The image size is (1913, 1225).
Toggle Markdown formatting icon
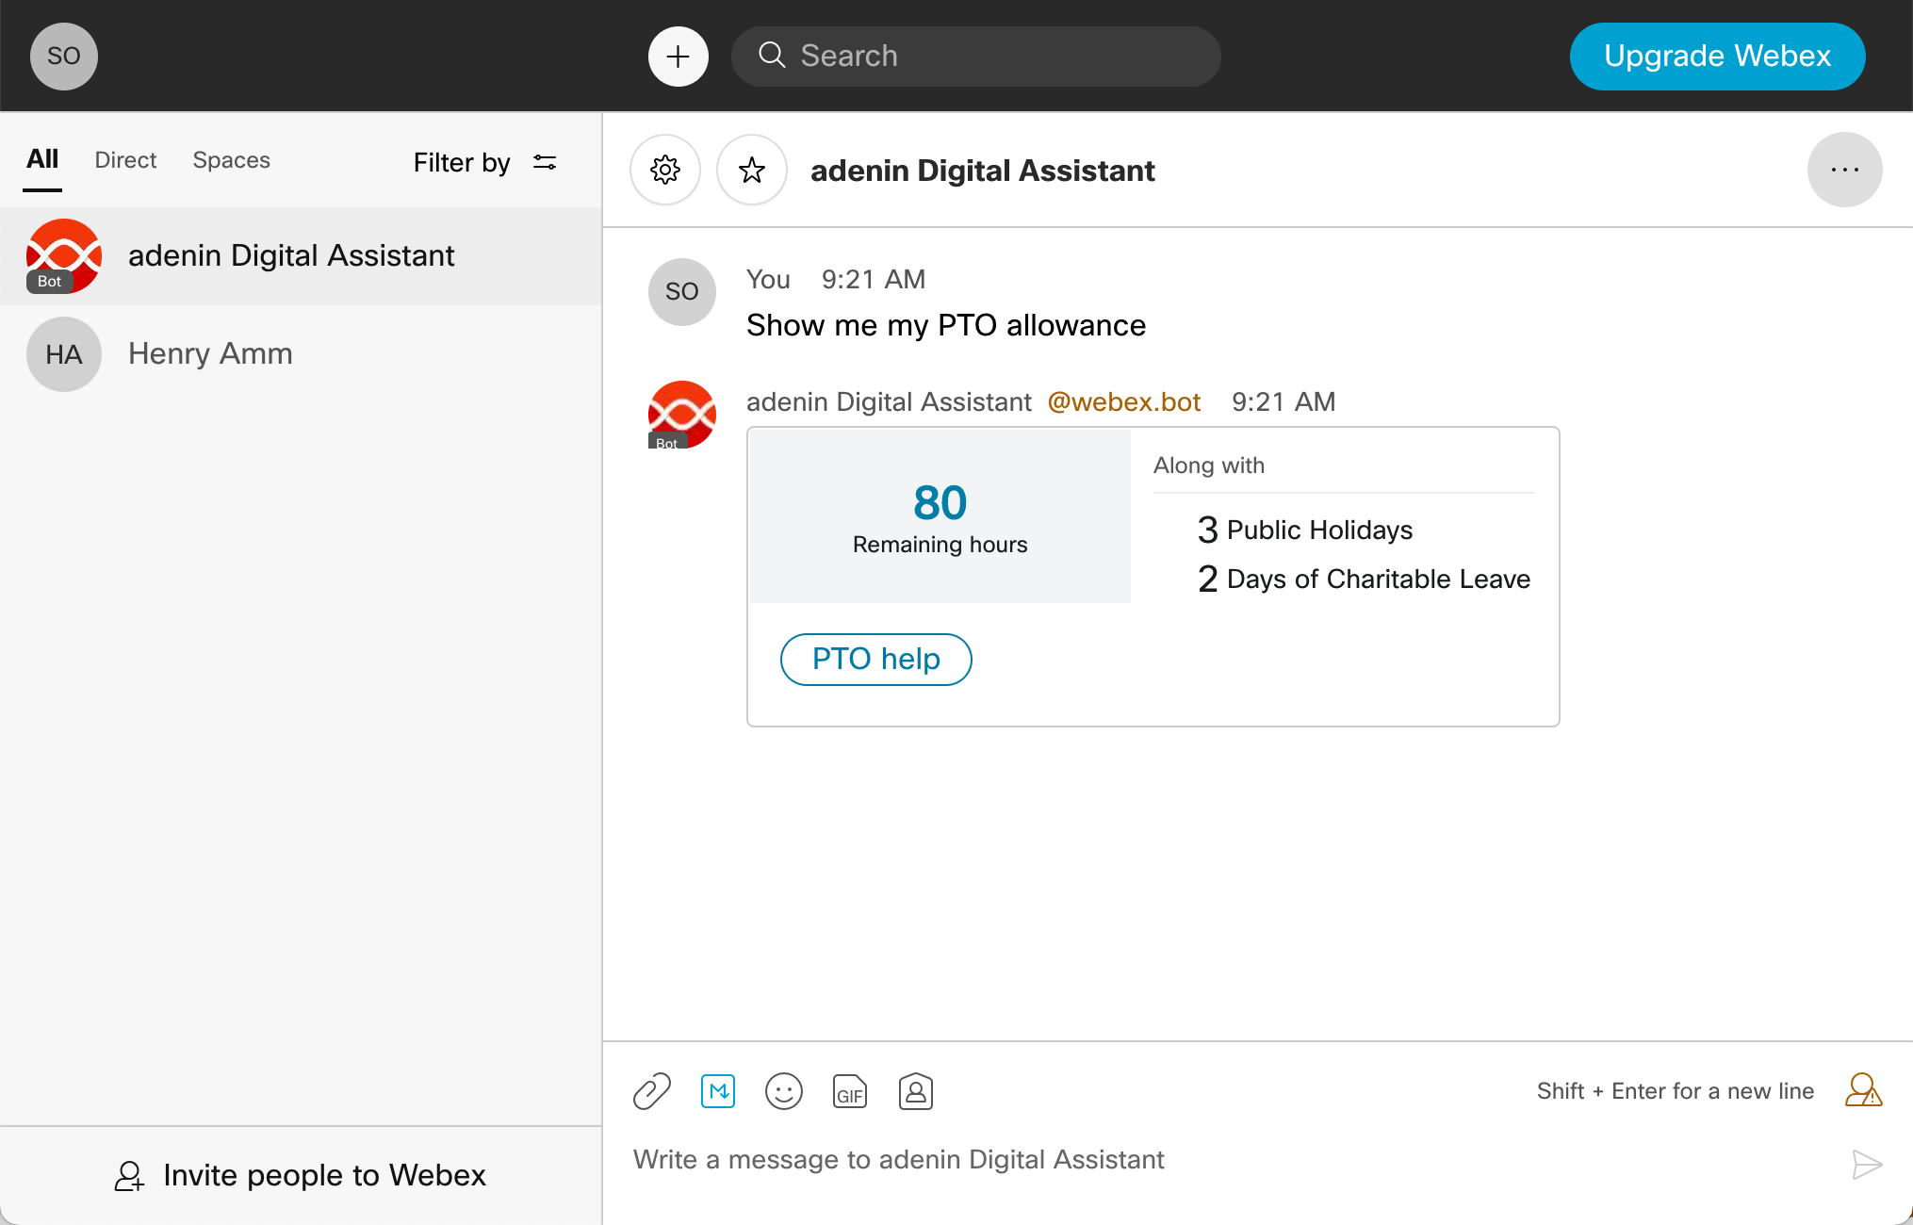[718, 1091]
